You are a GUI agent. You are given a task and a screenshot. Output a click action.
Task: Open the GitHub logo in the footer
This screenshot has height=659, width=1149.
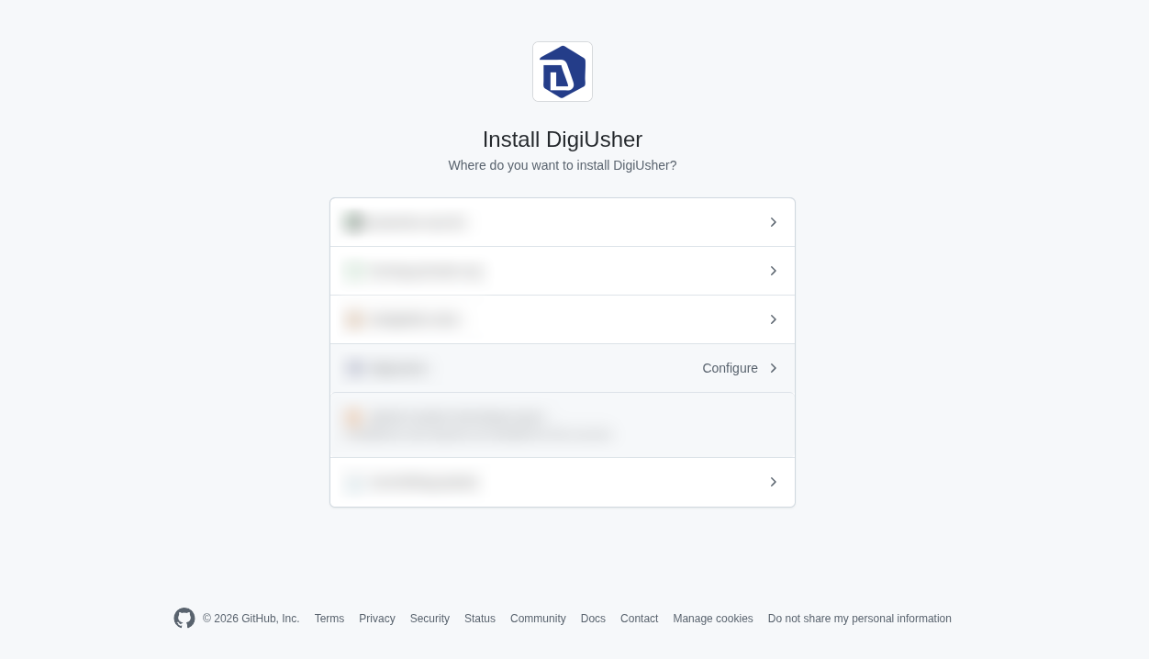click(x=184, y=619)
